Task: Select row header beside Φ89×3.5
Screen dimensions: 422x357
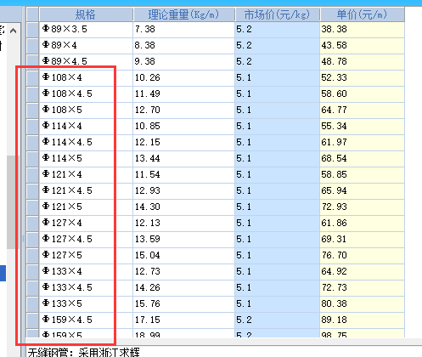Action: pyautogui.click(x=32, y=30)
